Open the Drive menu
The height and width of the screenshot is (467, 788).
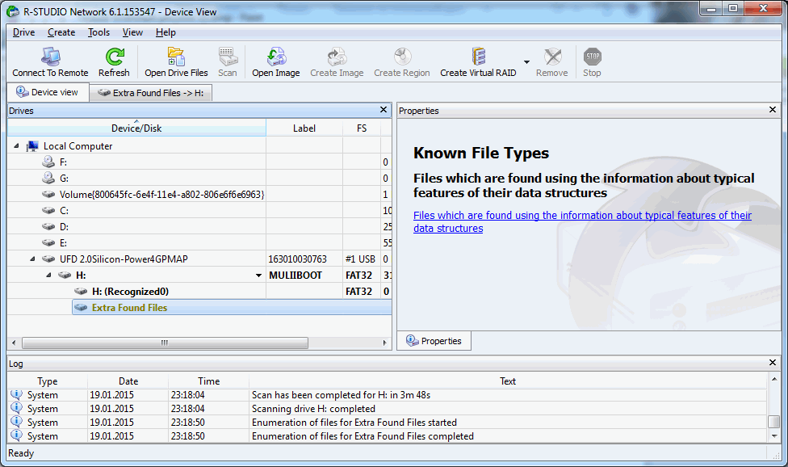click(x=23, y=32)
